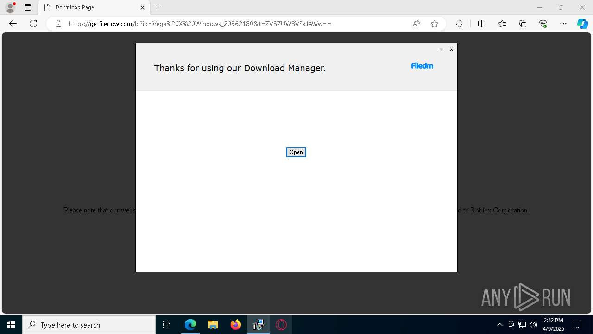This screenshot has width=593, height=334.
Task: Click "Thanks for using our Download Manager." text
Action: click(240, 68)
